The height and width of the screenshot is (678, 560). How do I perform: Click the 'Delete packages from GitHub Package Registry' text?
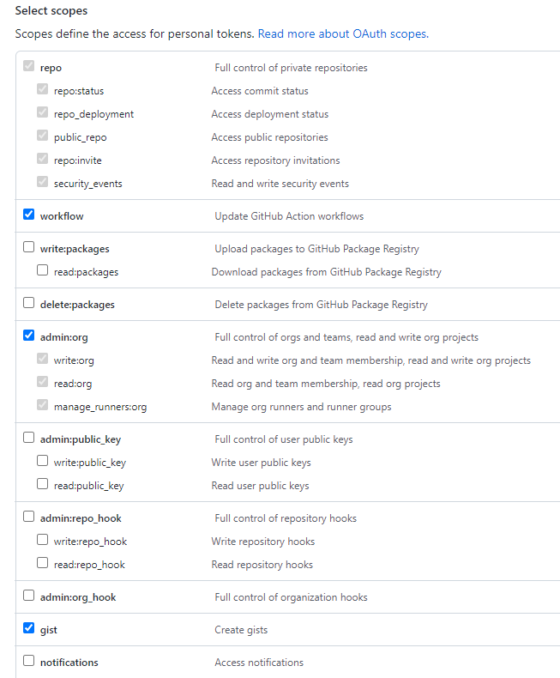coord(321,305)
